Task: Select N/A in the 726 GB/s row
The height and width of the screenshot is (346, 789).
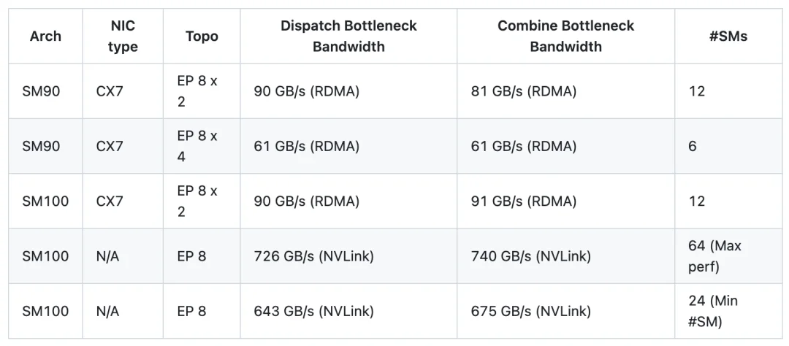Action: click(107, 256)
